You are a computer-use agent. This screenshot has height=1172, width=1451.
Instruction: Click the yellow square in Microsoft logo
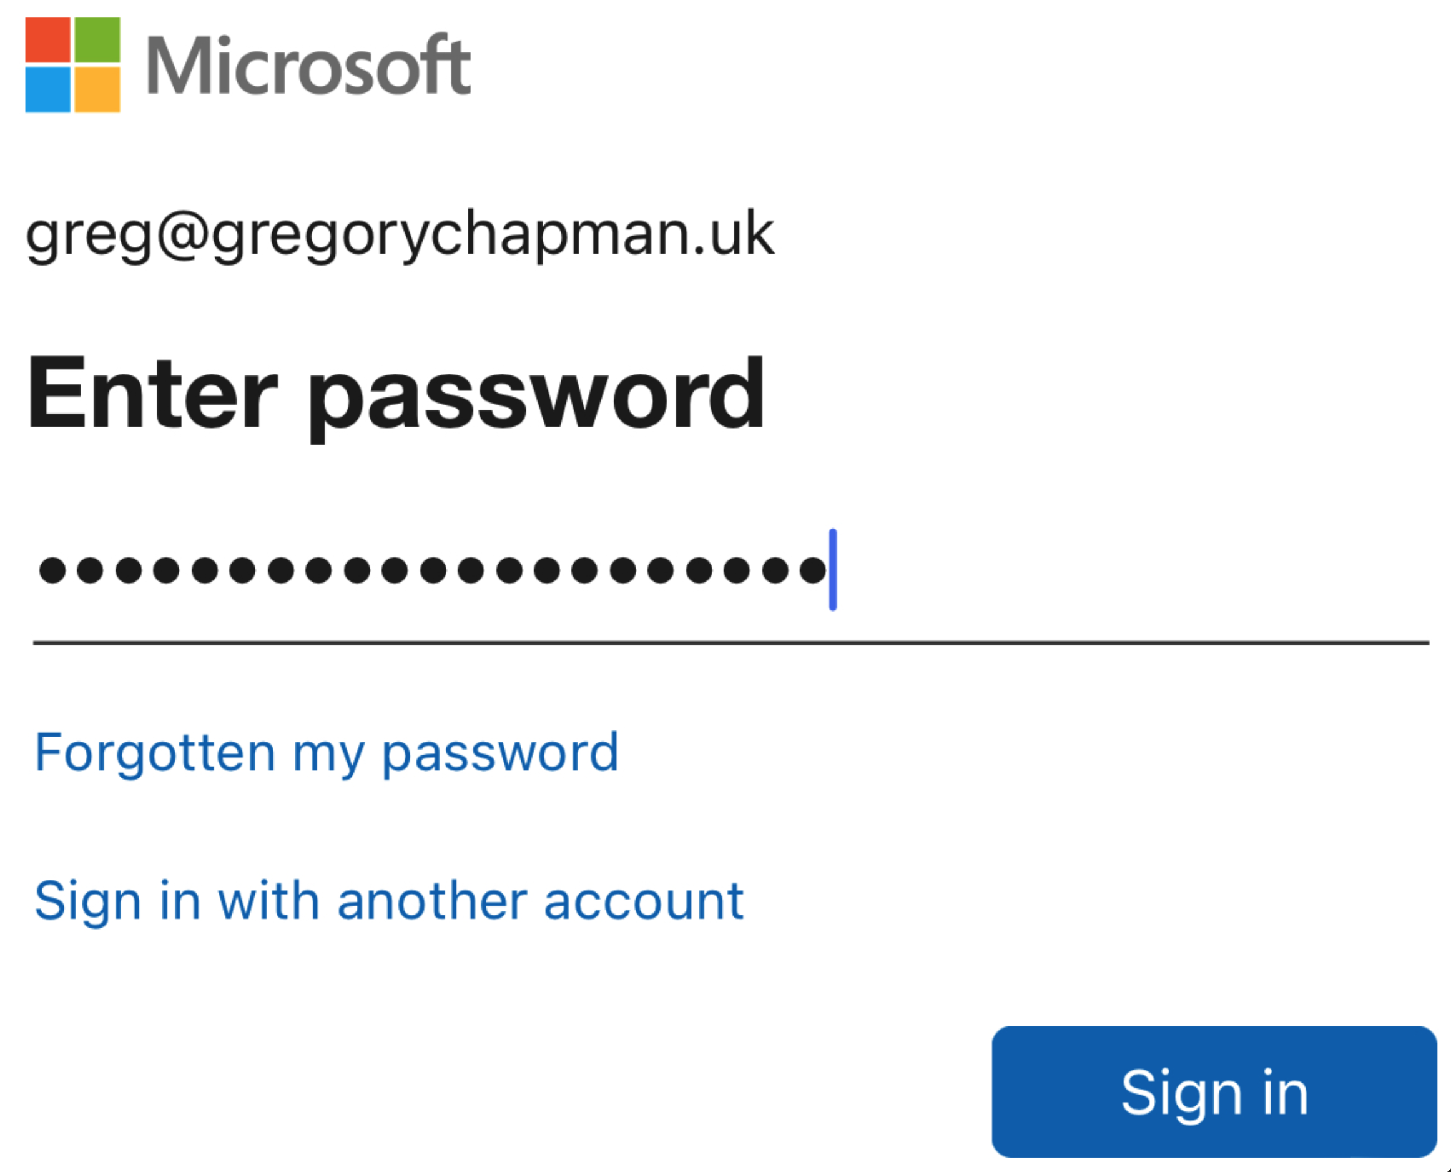point(97,89)
